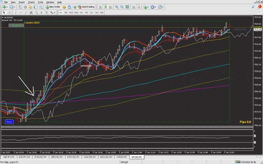Expand the Indicators dropdown arrow
263x164 pixels.
point(148,7)
